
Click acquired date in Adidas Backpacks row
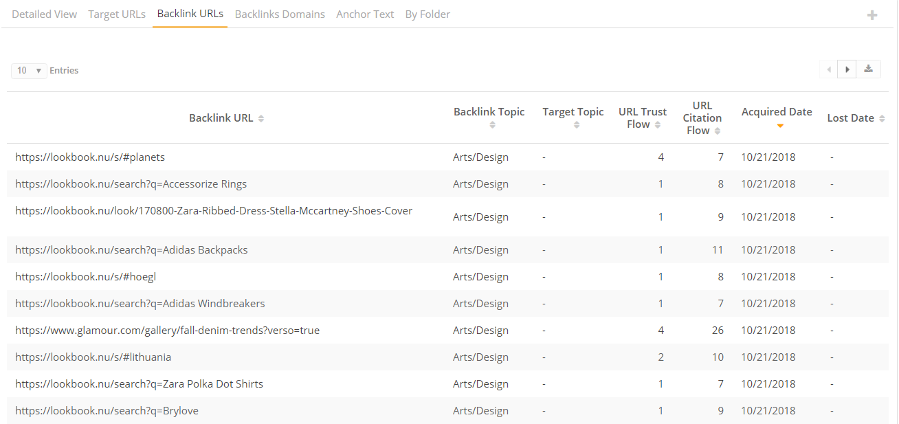(x=768, y=249)
